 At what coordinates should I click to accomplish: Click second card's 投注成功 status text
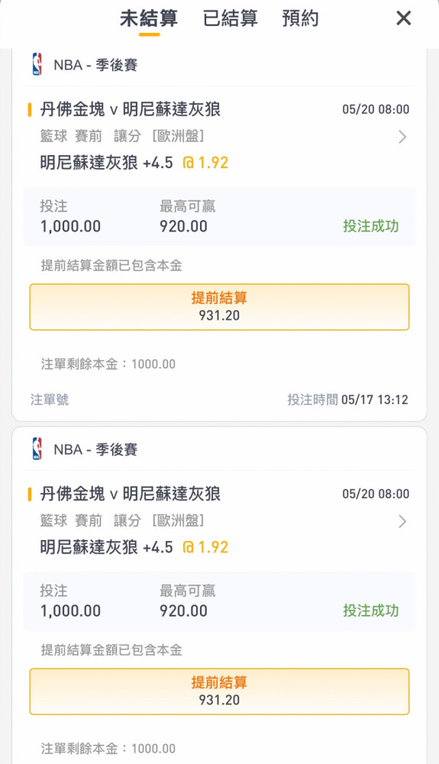click(x=371, y=610)
